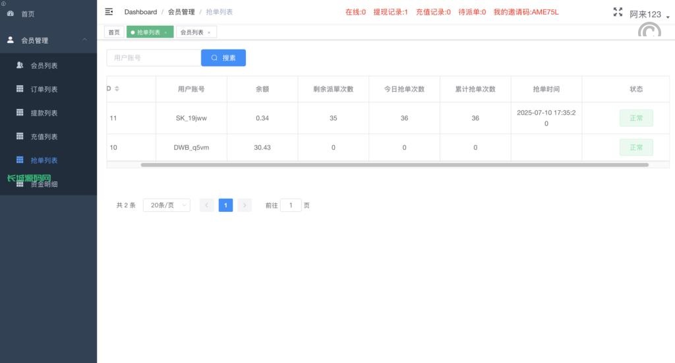
Task: Sort the table by ID column
Action: click(x=117, y=89)
